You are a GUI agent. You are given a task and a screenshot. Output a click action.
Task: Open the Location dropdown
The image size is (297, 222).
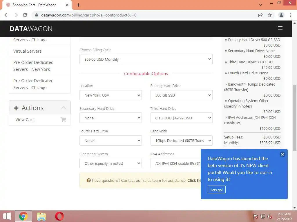point(111,95)
